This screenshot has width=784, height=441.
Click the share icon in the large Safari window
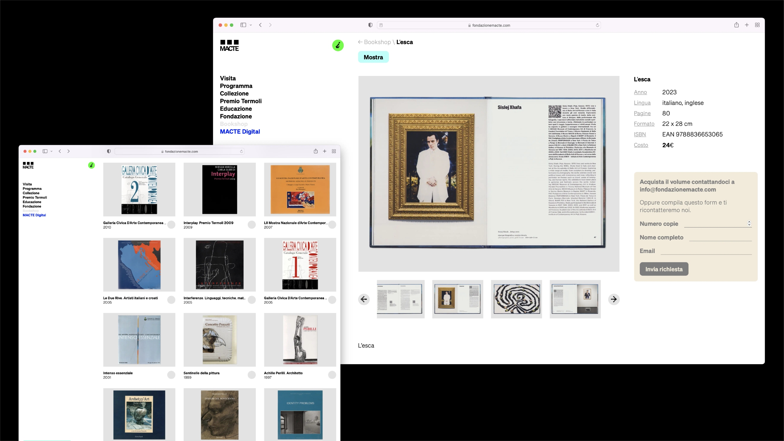736,25
